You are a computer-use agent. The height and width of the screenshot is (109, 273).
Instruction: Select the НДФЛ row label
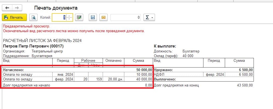pyautogui.click(x=159, y=74)
